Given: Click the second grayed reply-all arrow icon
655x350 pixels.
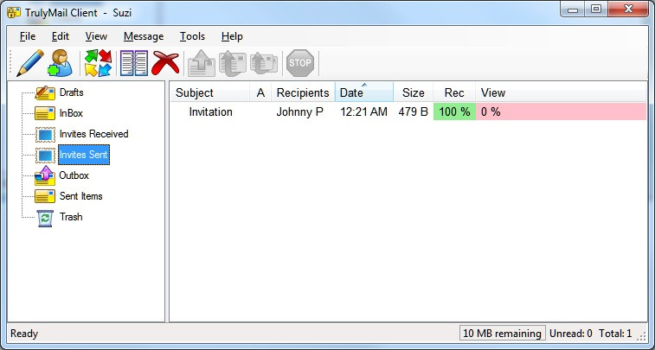Looking at the screenshot, I should pyautogui.click(x=233, y=63).
